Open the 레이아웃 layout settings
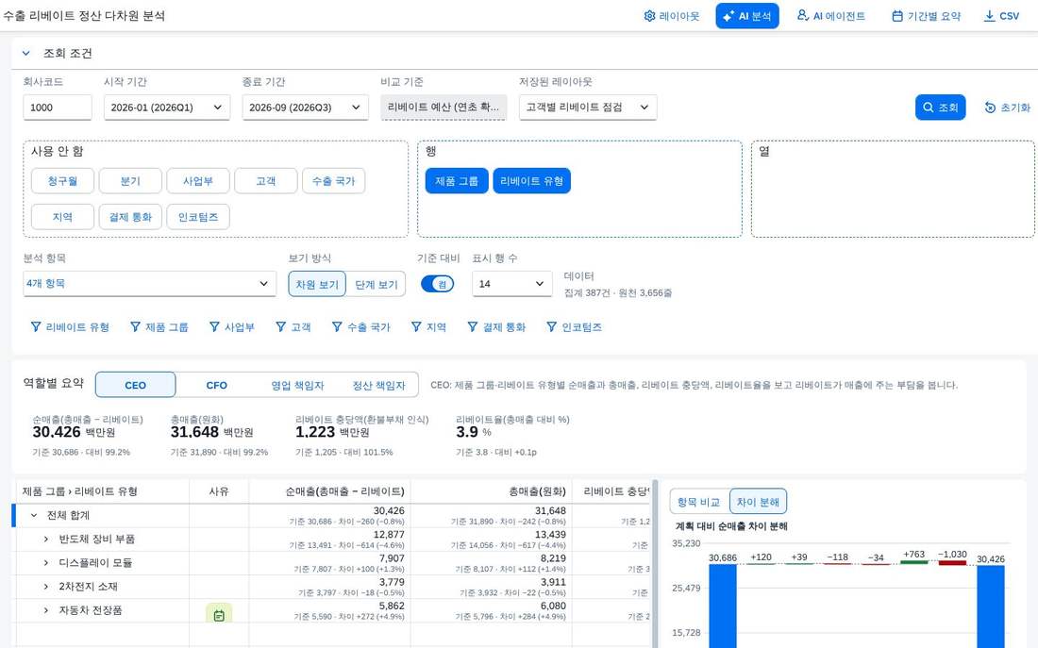Image resolution: width=1038 pixels, height=648 pixels. pyautogui.click(x=671, y=16)
